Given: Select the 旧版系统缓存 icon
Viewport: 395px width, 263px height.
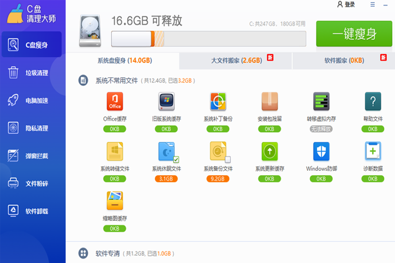Looking at the screenshot, I should tap(166, 102).
